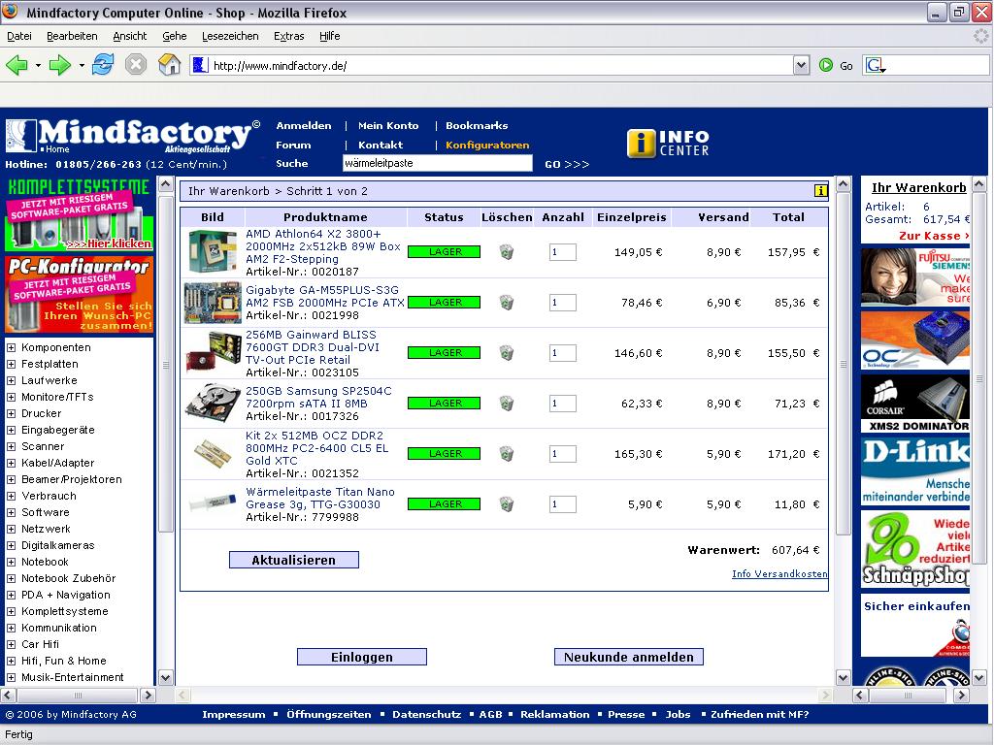
Task: Delete Wärmeleitpaste Titan via trash icon
Action: [507, 504]
